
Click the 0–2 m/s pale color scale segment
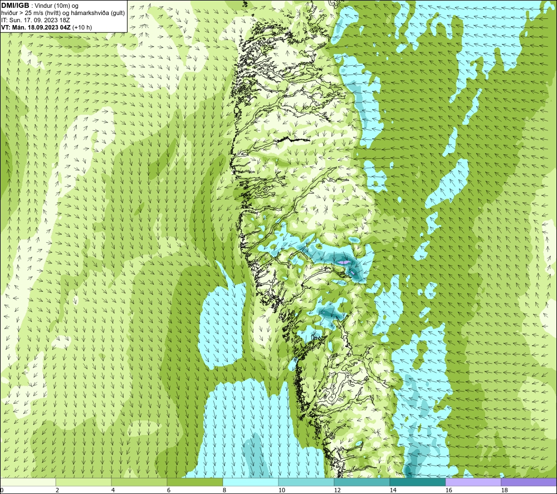[28, 482]
